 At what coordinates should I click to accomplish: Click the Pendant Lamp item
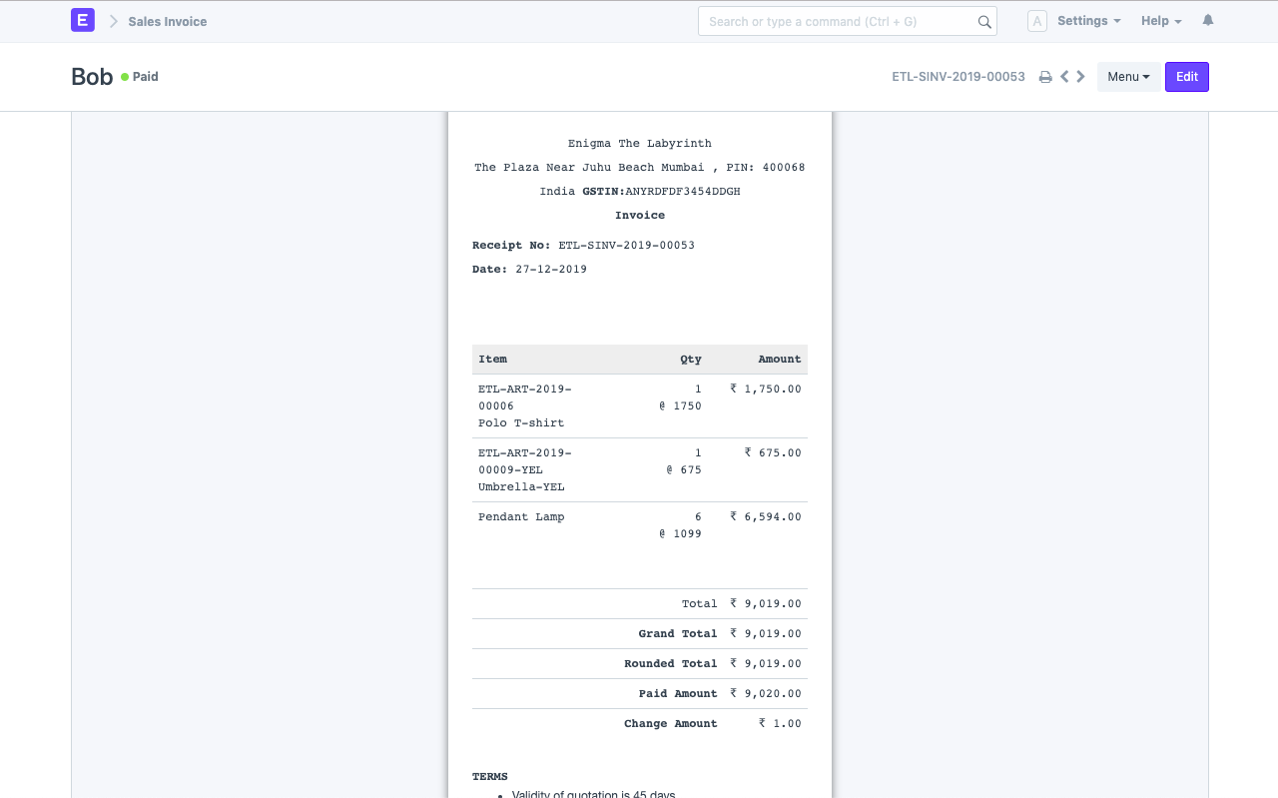pos(521,517)
